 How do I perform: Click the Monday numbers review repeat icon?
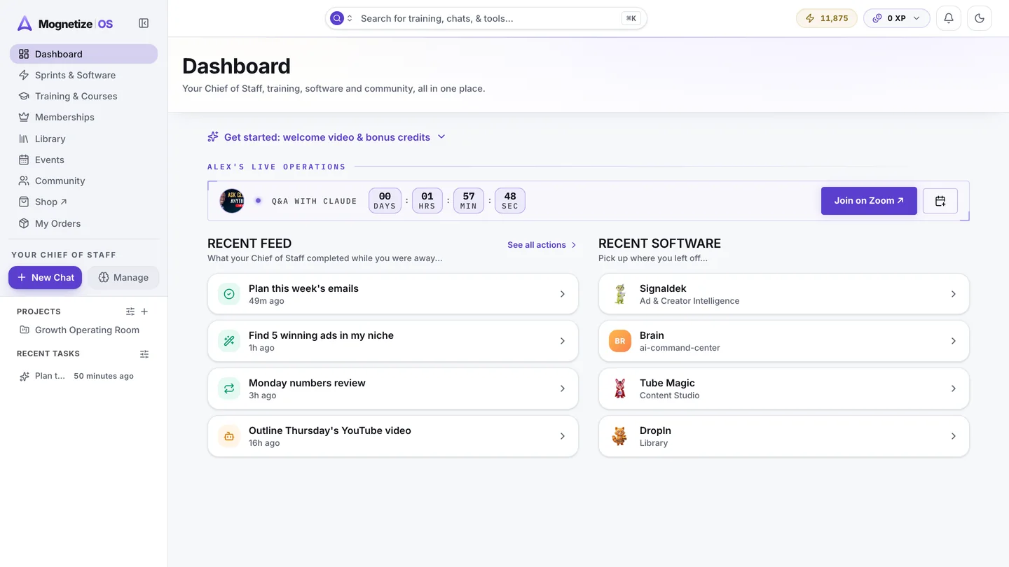(229, 388)
